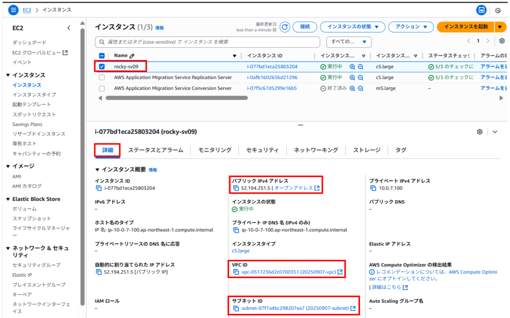Viewport: 510px width, 318px height.
Task: Copy the instance ID in summary
Action: (x=99, y=188)
